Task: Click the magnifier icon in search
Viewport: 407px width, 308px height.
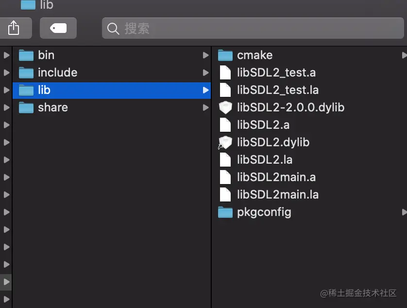Action: tap(113, 29)
